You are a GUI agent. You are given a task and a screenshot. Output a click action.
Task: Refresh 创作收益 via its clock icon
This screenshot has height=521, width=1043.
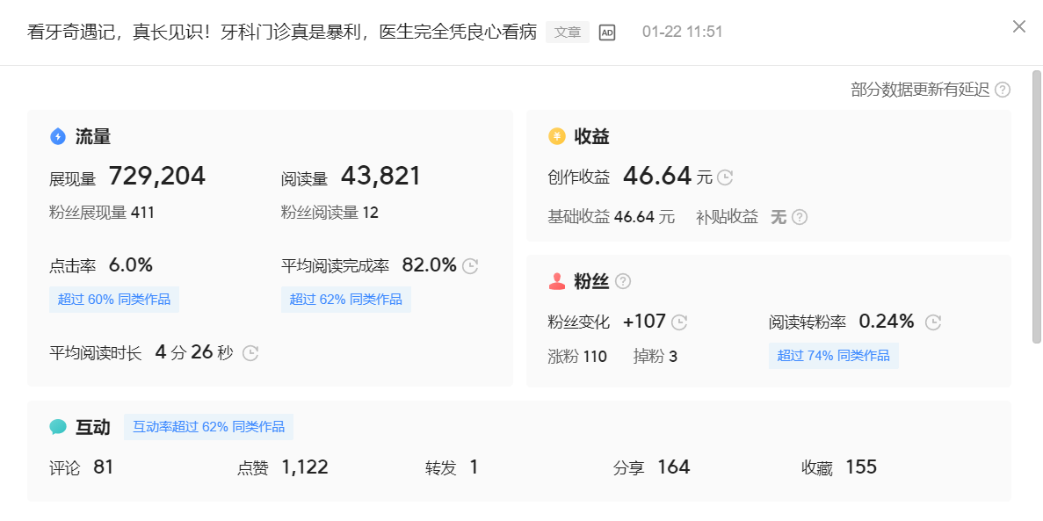pyautogui.click(x=723, y=177)
